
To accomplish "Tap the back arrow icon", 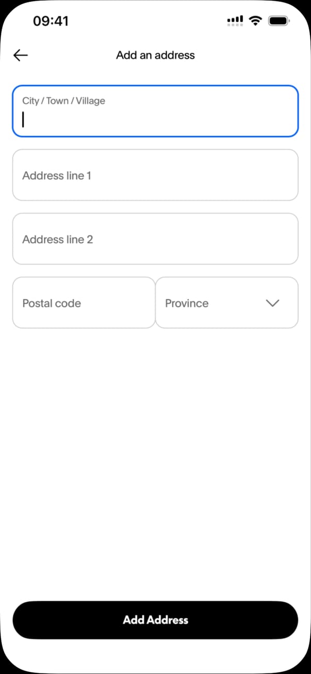I will pos(21,55).
